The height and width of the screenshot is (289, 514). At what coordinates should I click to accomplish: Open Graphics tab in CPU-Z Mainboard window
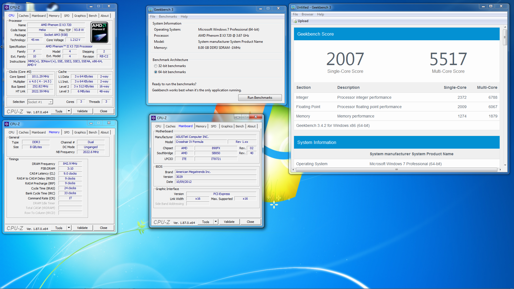tap(227, 126)
